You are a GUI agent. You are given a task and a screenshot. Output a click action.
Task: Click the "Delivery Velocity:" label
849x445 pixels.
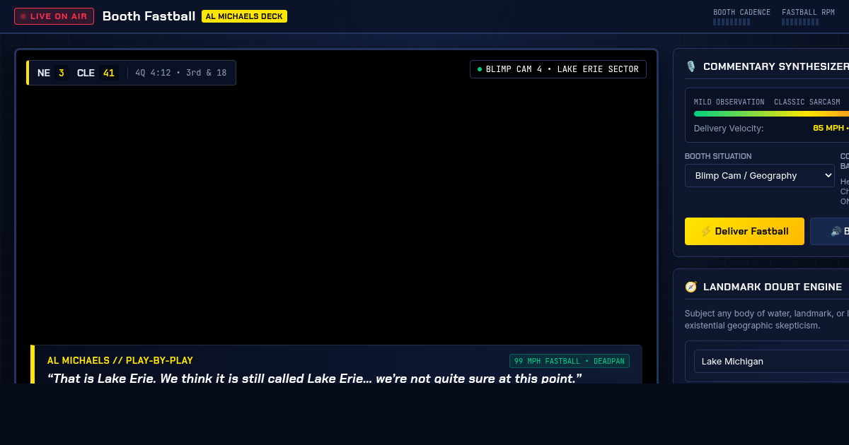pyautogui.click(x=729, y=129)
